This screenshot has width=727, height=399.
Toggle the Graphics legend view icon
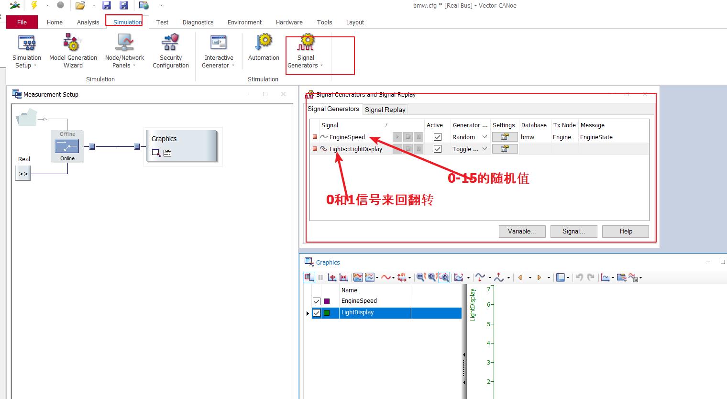pos(309,277)
